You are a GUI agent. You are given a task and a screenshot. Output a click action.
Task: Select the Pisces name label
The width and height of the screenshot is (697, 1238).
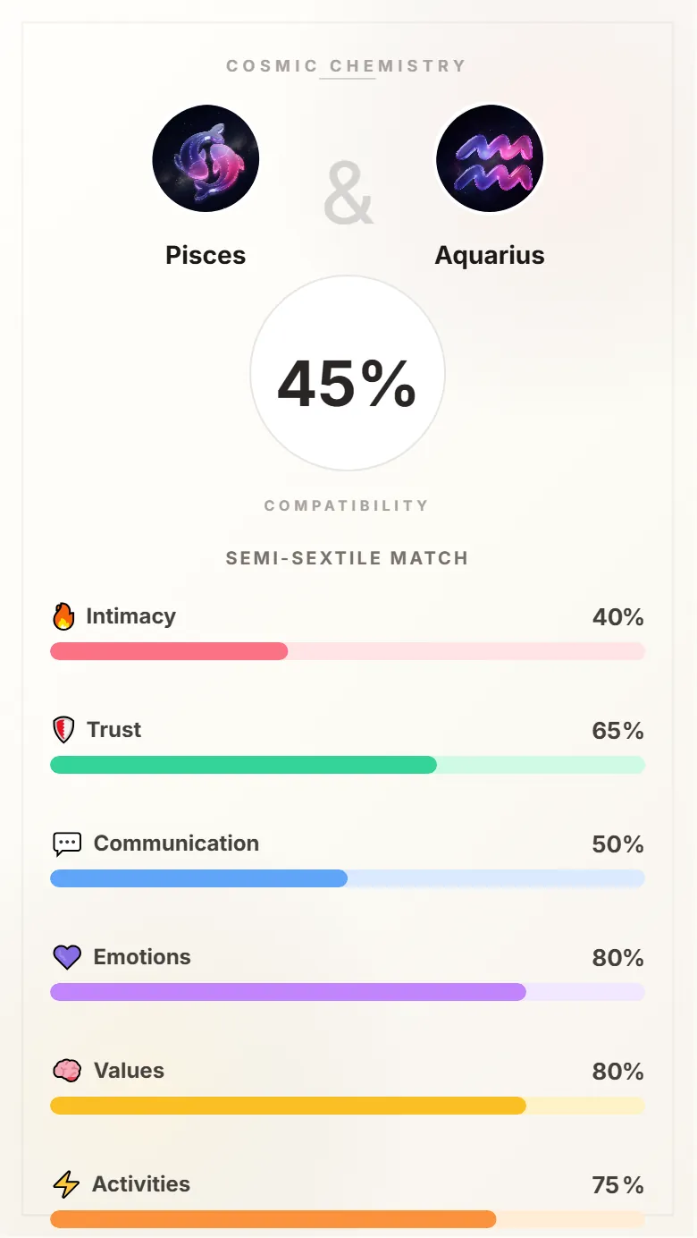tap(206, 255)
